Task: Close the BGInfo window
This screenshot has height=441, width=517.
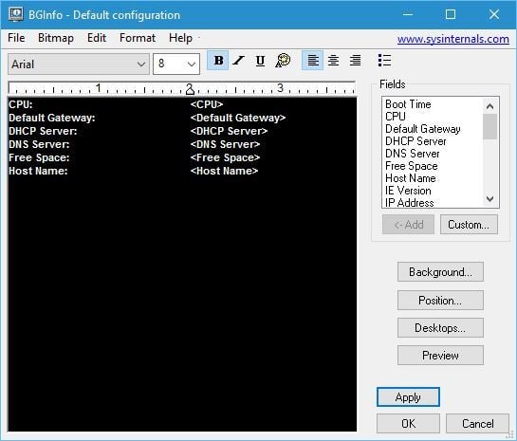Action: tap(494, 14)
